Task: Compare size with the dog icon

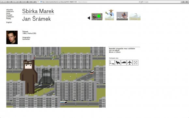Action: (x=118, y=63)
